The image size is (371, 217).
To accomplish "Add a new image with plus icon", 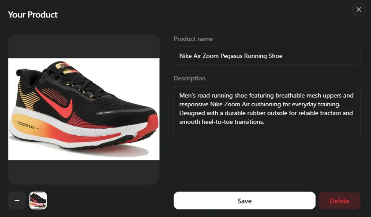I will (17, 200).
